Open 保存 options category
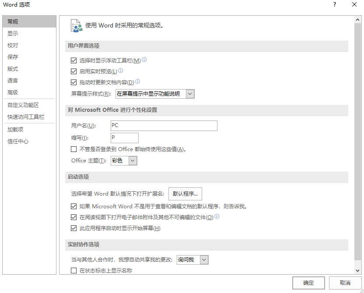The width and height of the screenshot is (364, 293). click(29, 57)
